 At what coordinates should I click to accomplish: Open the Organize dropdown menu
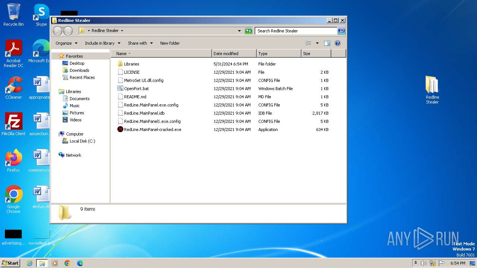pyautogui.click(x=66, y=43)
